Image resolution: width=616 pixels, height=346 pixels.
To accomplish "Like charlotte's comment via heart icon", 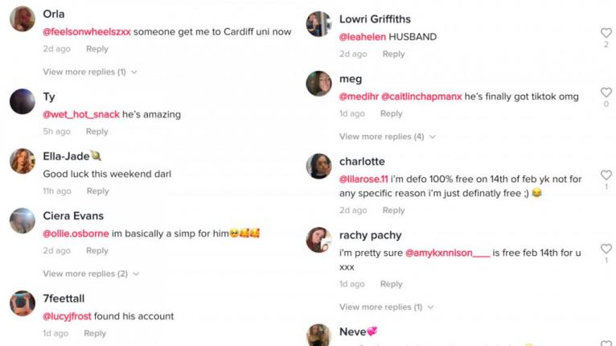I will (x=606, y=175).
